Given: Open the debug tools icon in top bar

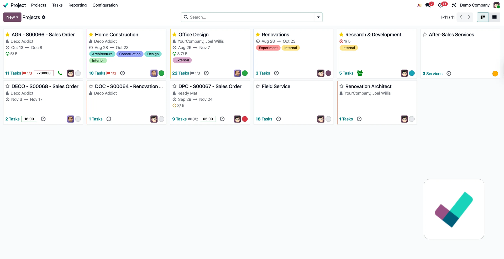Looking at the screenshot, I should (x=454, y=5).
